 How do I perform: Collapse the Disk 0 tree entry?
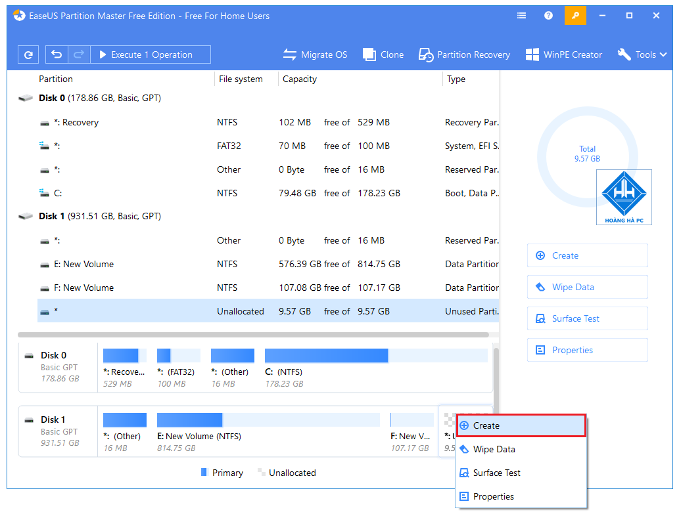25,97
